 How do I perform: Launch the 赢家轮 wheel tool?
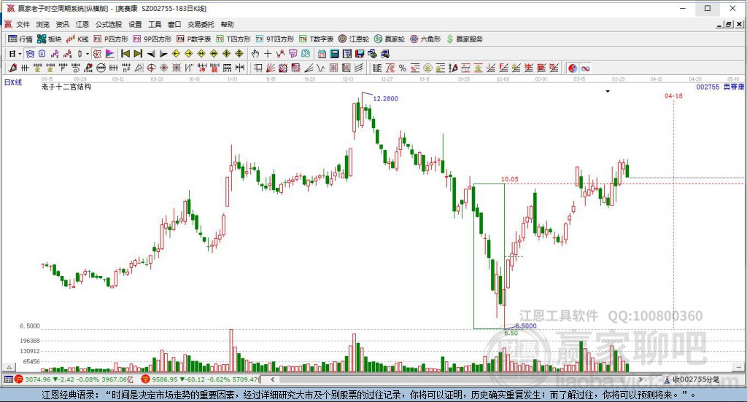pos(390,39)
